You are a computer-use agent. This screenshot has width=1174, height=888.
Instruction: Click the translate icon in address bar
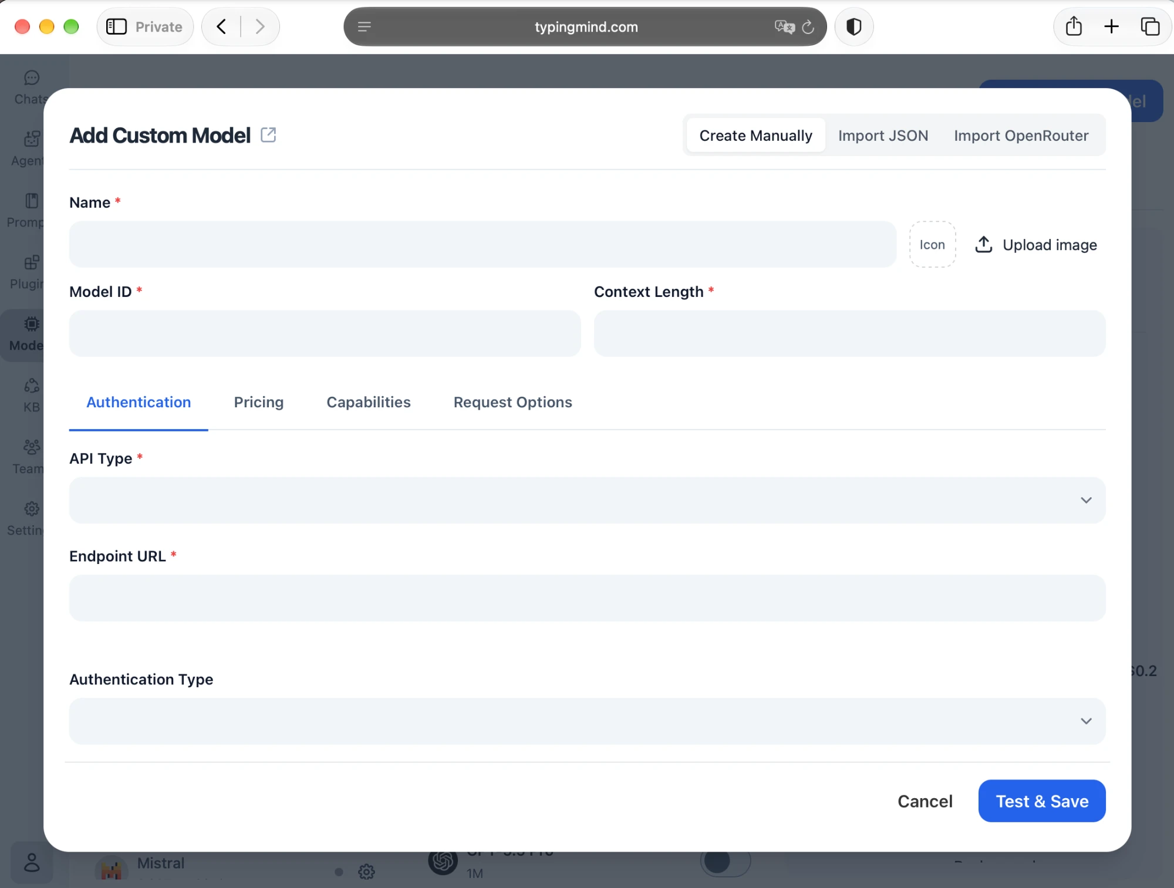pos(784,26)
